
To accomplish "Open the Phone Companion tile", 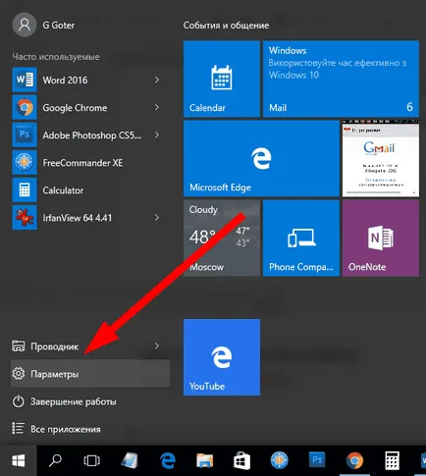I will pos(301,238).
